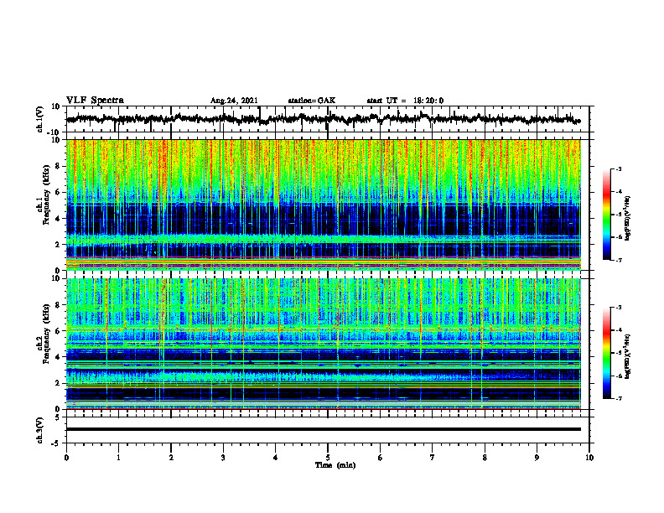Click inside the ch.1 spectrogram panel
The image size is (664, 513).
tap(323, 205)
